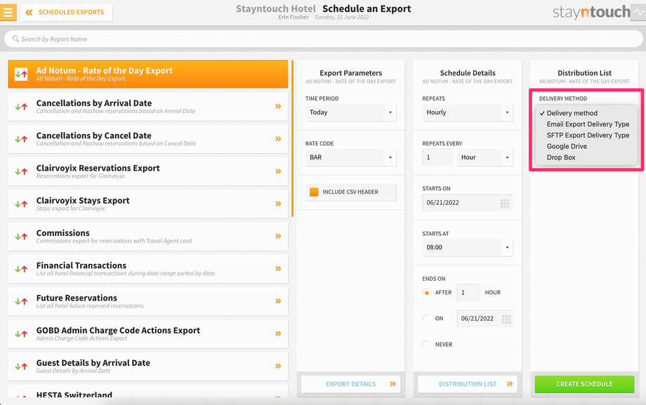Click the report list orange scrollbar
Viewport: 646px width, 405px height.
pos(292,139)
